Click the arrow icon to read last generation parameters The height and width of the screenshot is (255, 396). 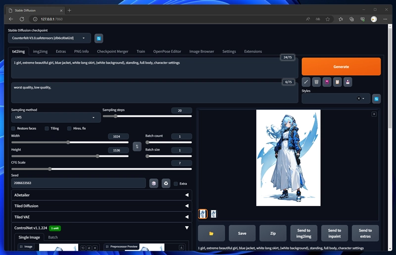306,82
